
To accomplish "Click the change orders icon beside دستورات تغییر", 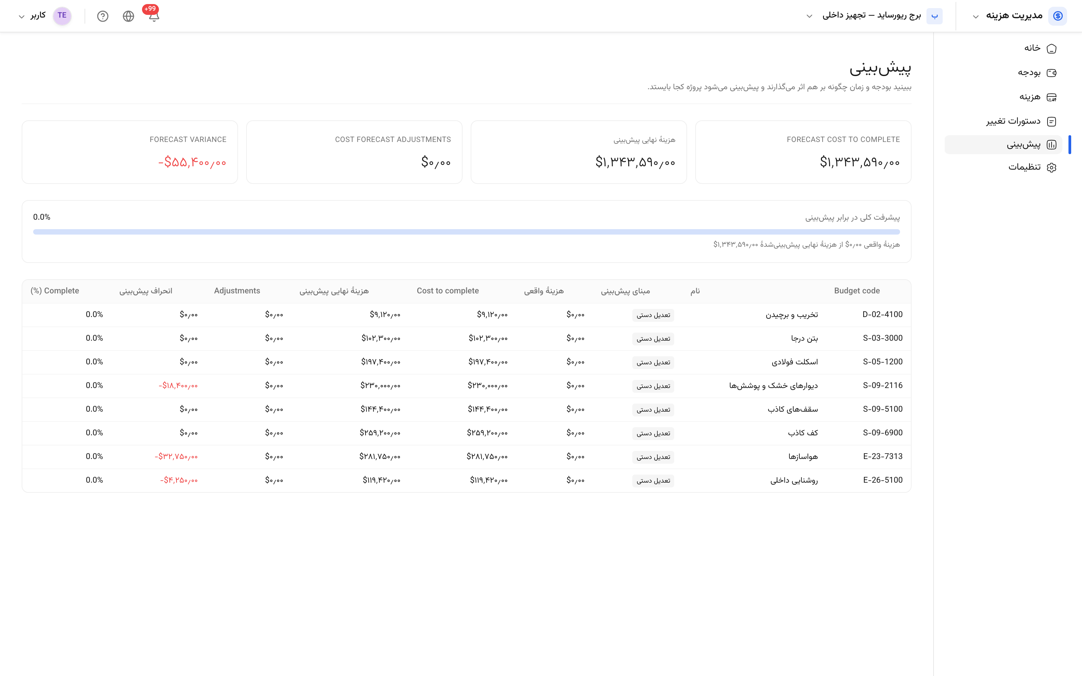I will (x=1052, y=122).
